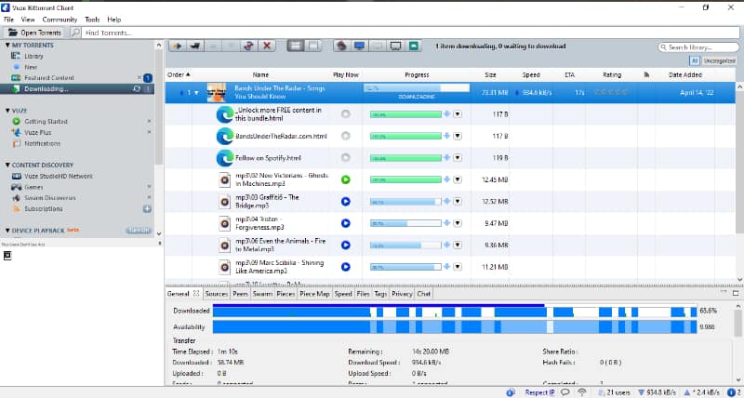Collapse the MY TORRENTS section
744x398 pixels.
click(7, 45)
